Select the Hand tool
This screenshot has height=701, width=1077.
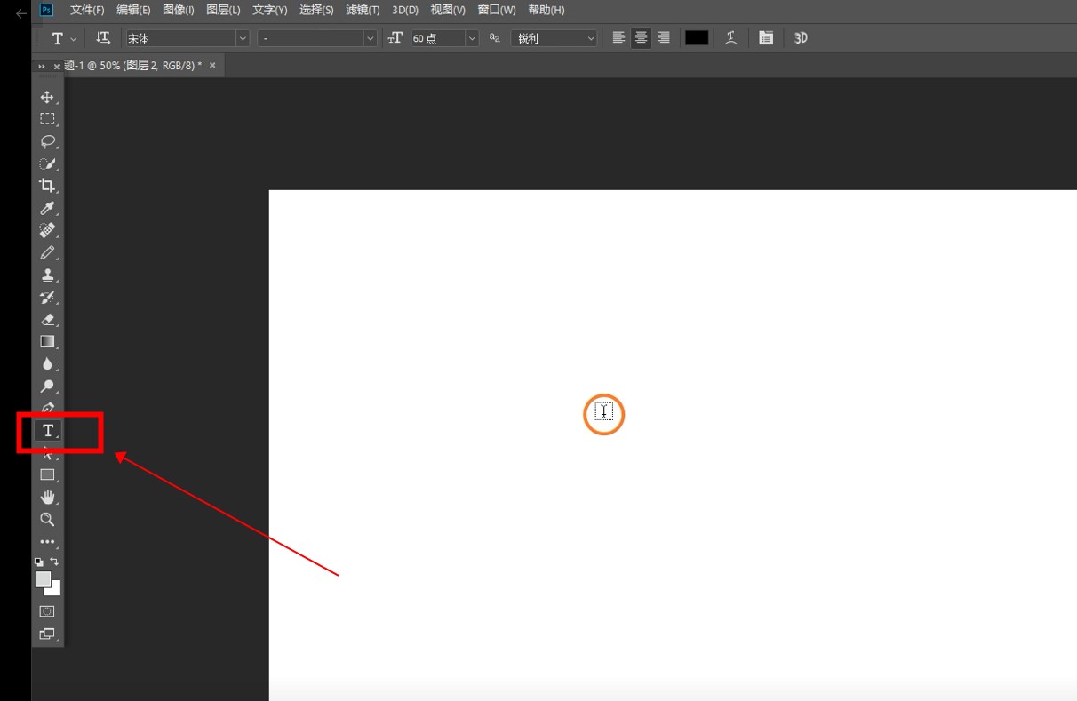coord(47,498)
